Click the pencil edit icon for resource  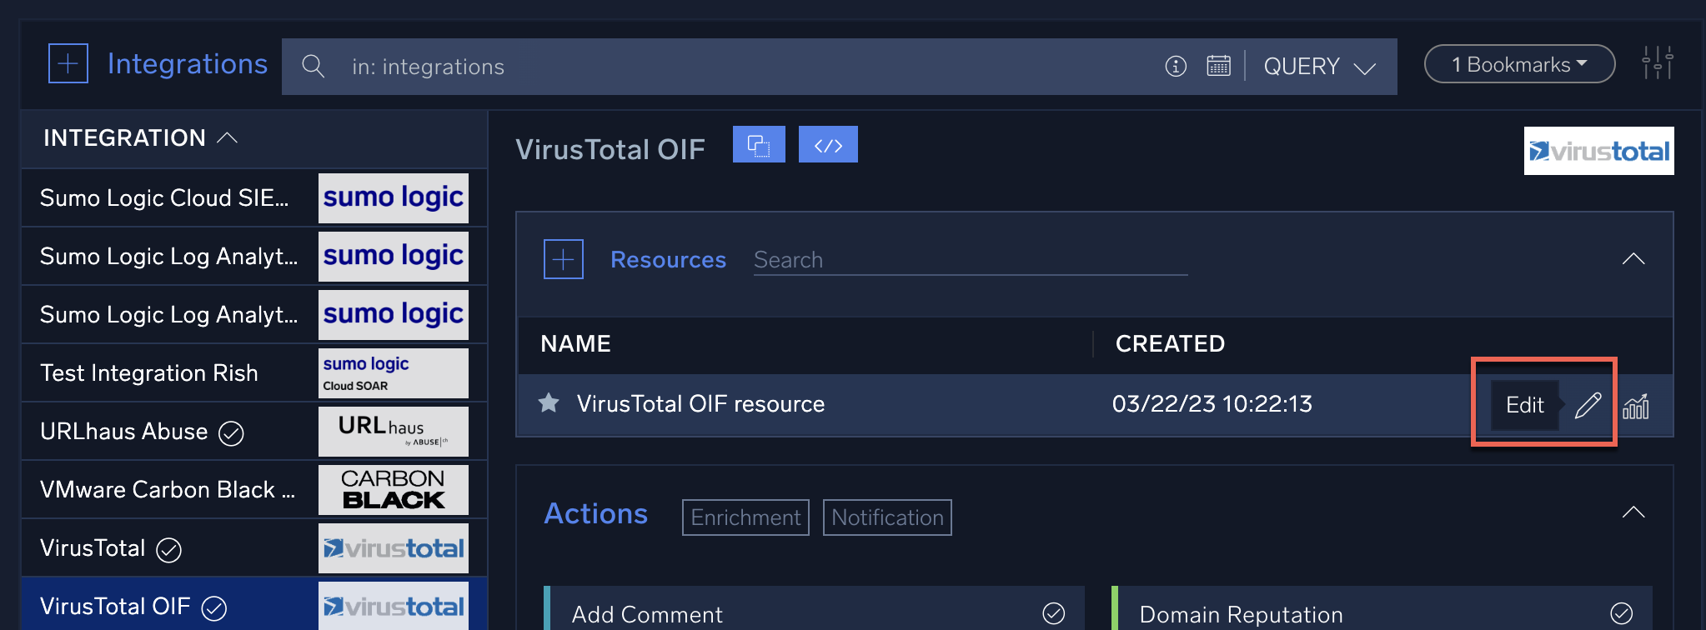pyautogui.click(x=1588, y=405)
